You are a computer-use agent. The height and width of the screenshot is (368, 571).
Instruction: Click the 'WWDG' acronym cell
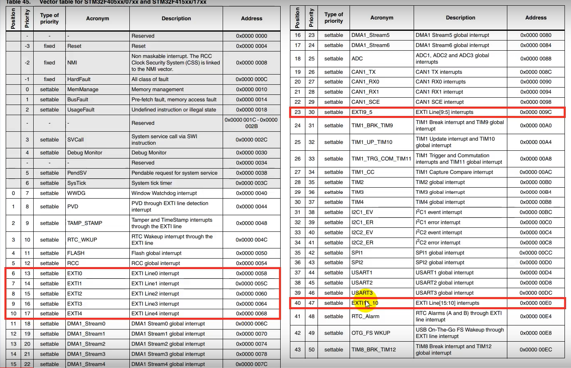97,193
